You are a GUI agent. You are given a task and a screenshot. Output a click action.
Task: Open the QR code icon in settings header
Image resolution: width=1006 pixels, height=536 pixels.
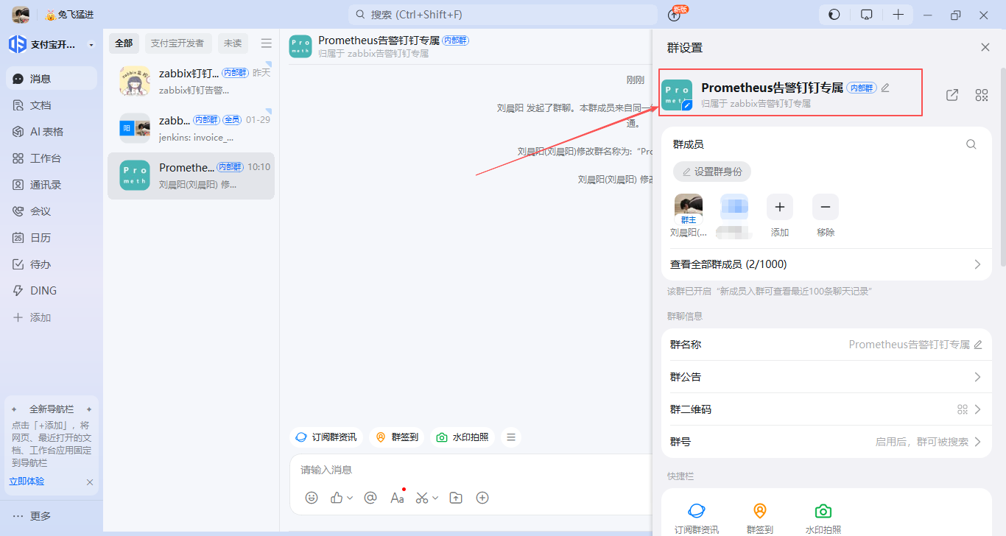[x=981, y=95]
